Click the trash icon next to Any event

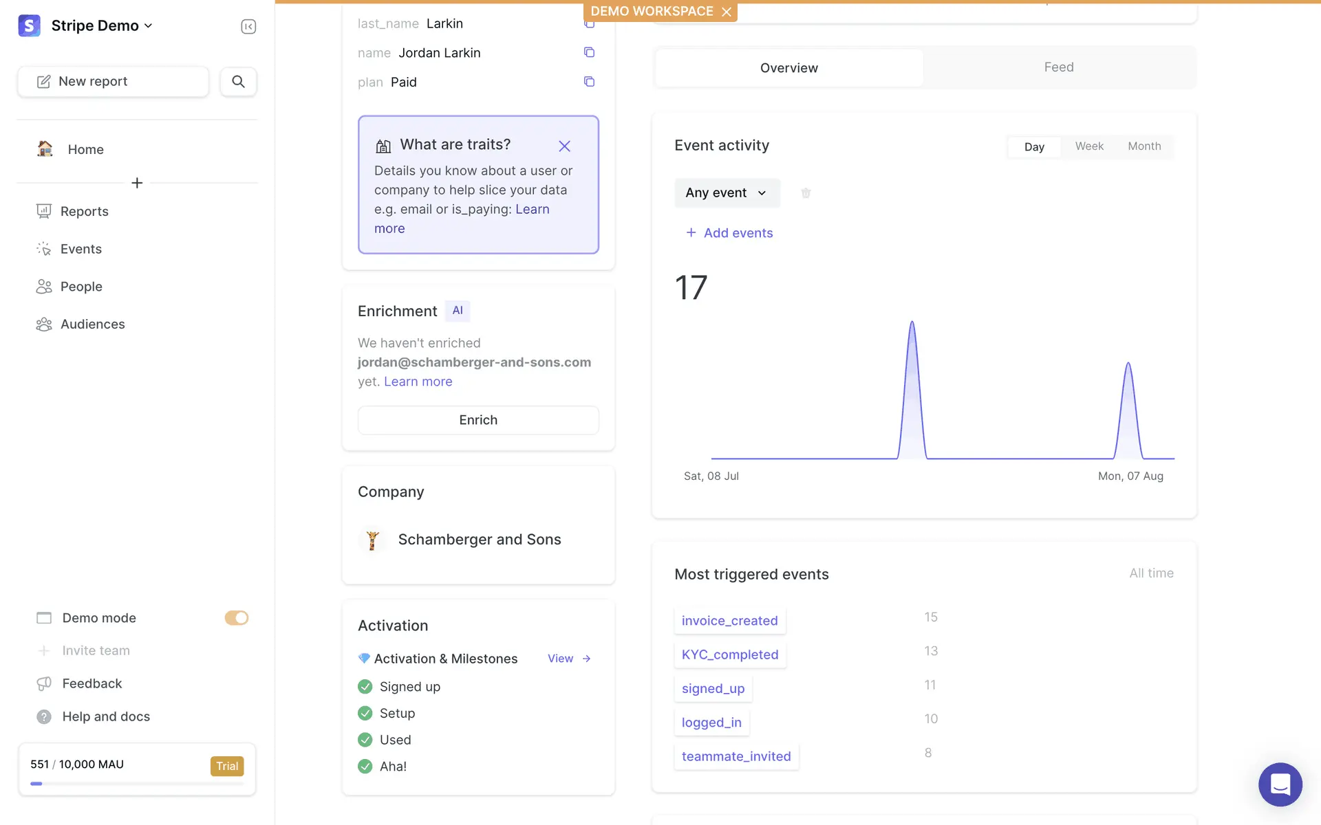tap(806, 193)
